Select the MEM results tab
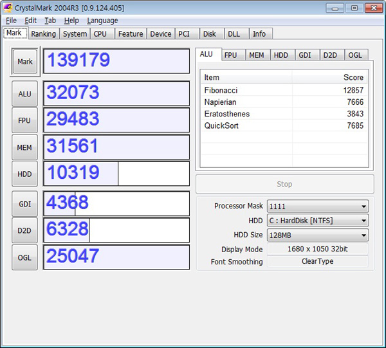 [x=257, y=55]
